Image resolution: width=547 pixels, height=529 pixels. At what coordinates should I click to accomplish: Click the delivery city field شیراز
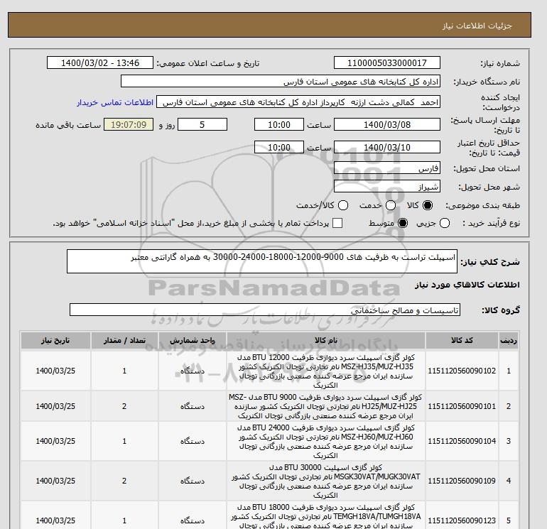click(x=387, y=186)
